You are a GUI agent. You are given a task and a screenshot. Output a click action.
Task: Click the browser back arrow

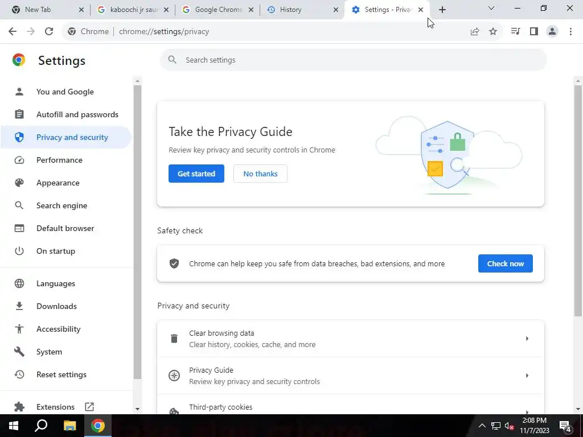(x=13, y=32)
